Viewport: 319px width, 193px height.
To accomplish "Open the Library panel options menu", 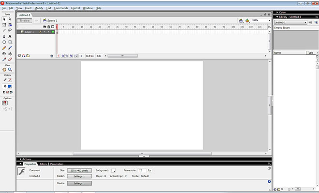I will (317, 17).
